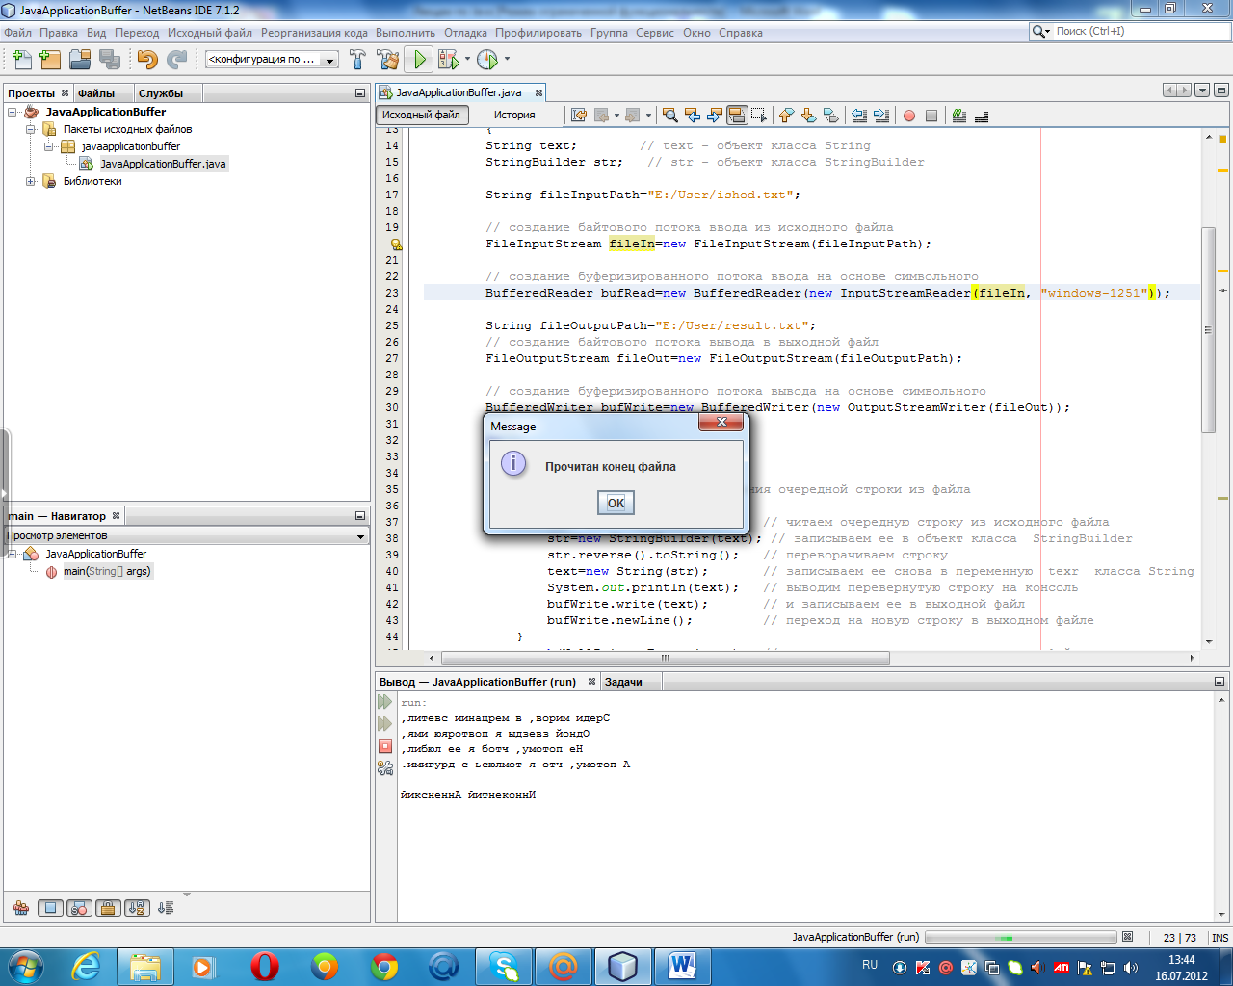Open the Сервис menu
The width and height of the screenshot is (1233, 986).
click(655, 33)
